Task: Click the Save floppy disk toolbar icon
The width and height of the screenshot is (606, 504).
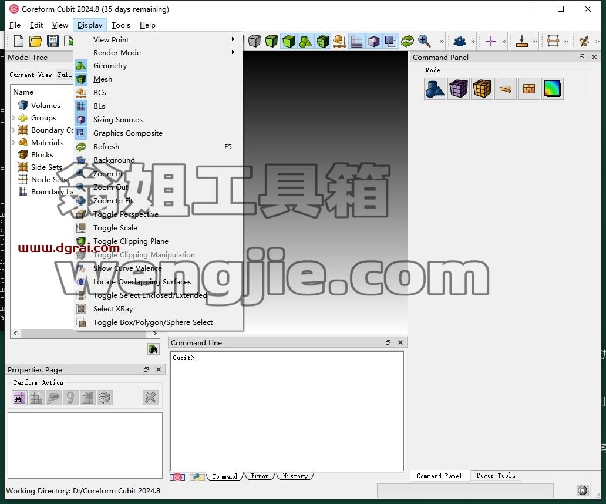Action: pos(52,41)
